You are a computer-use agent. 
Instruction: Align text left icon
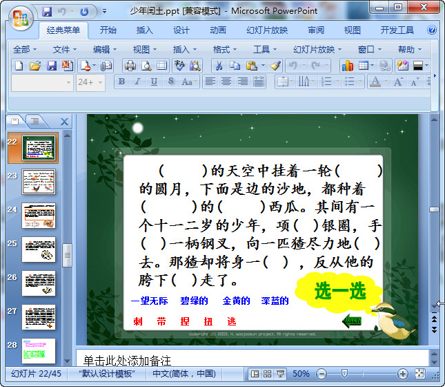210,82
